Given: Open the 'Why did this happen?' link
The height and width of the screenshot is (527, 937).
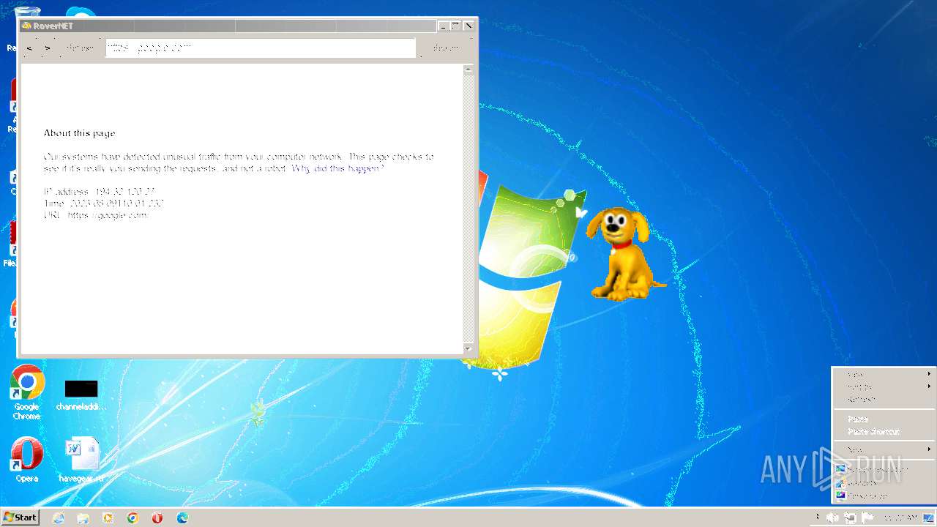Looking at the screenshot, I should 337,168.
